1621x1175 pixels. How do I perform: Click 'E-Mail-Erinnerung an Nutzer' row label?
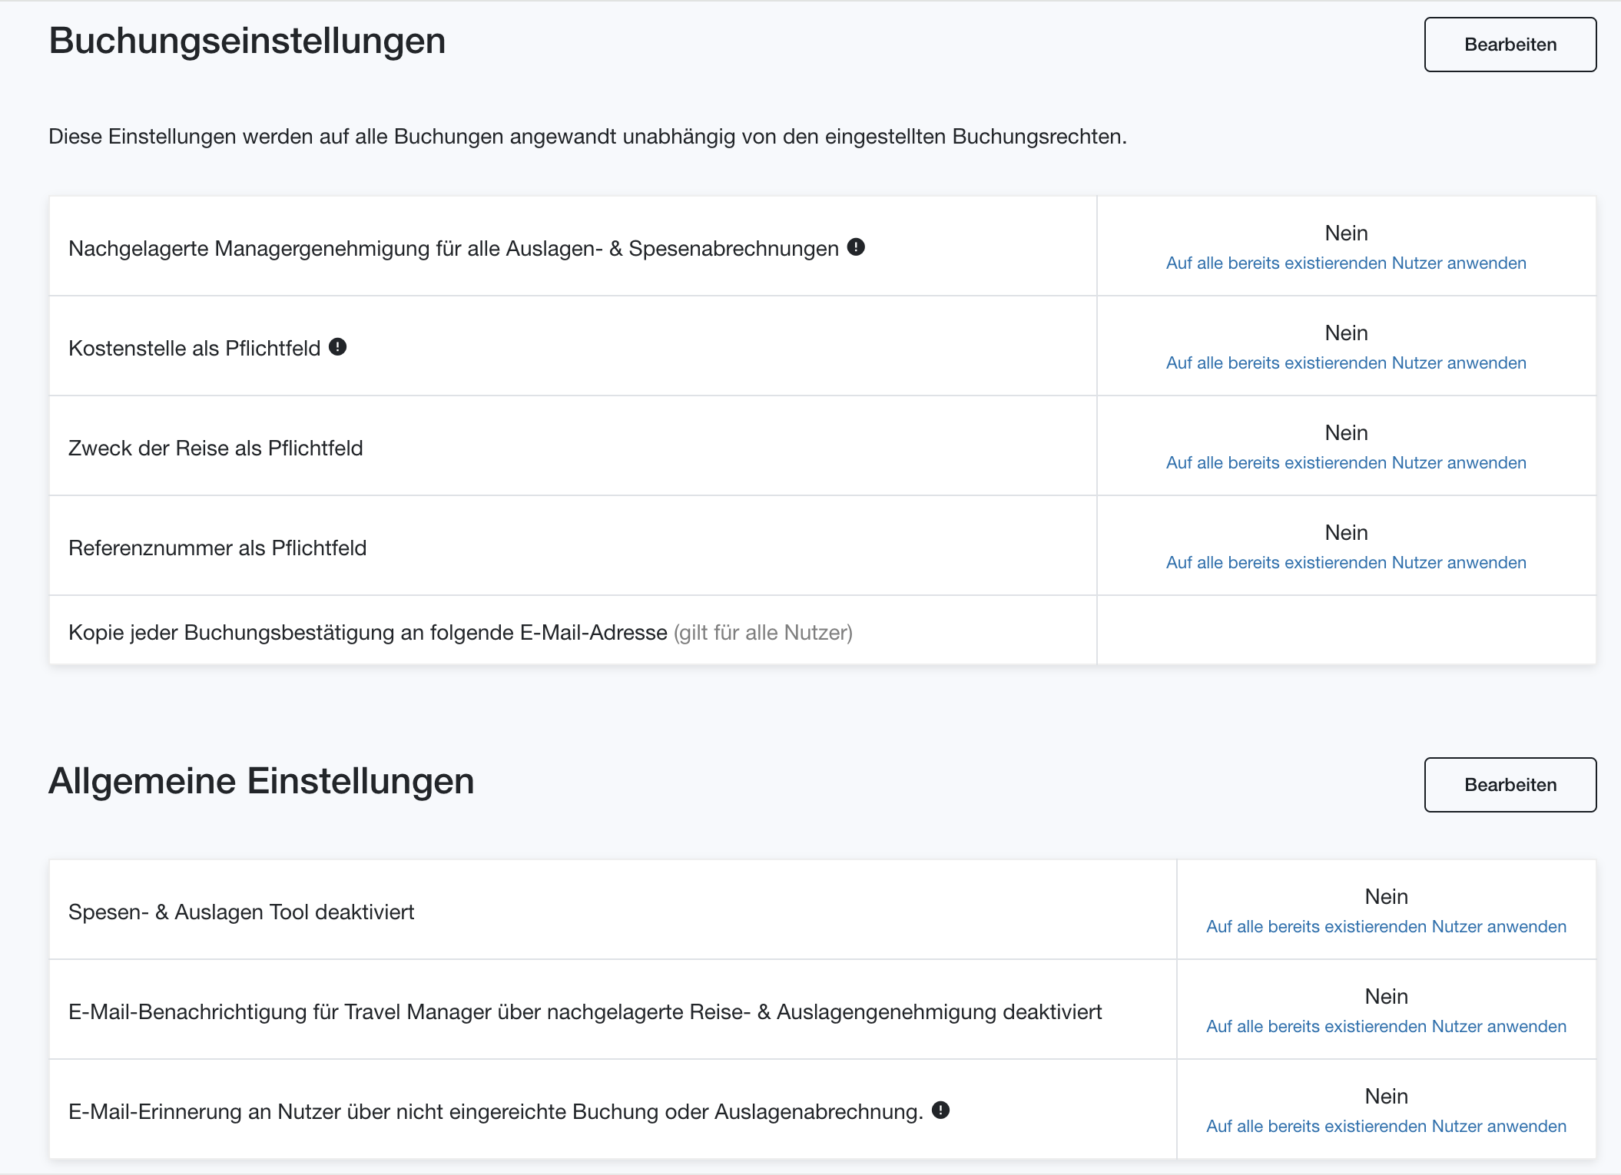(496, 1111)
